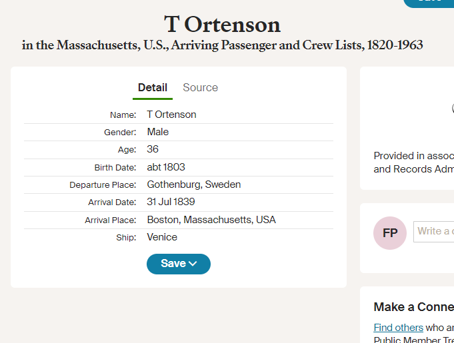
Task: Open the Find others link
Action: click(x=398, y=328)
